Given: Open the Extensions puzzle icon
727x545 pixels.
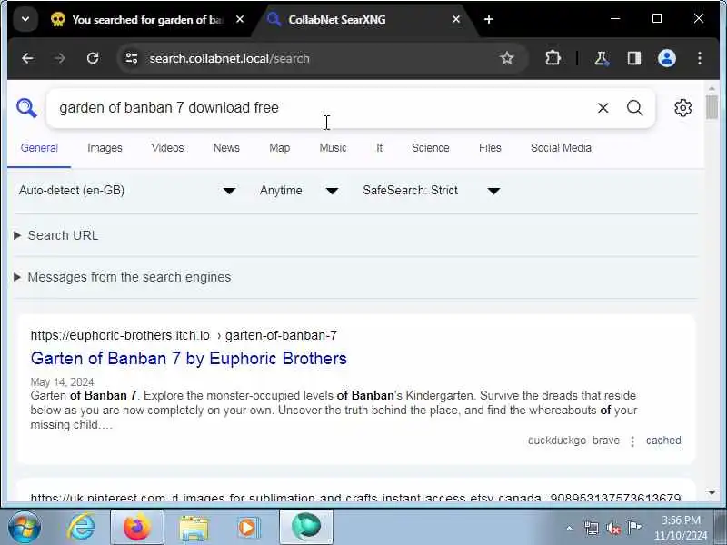Looking at the screenshot, I should point(553,58).
